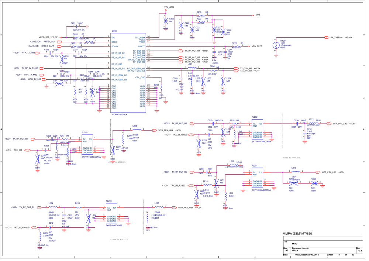Click inductor L201 designator
This screenshot has height=261, width=369.
(x=190, y=64)
